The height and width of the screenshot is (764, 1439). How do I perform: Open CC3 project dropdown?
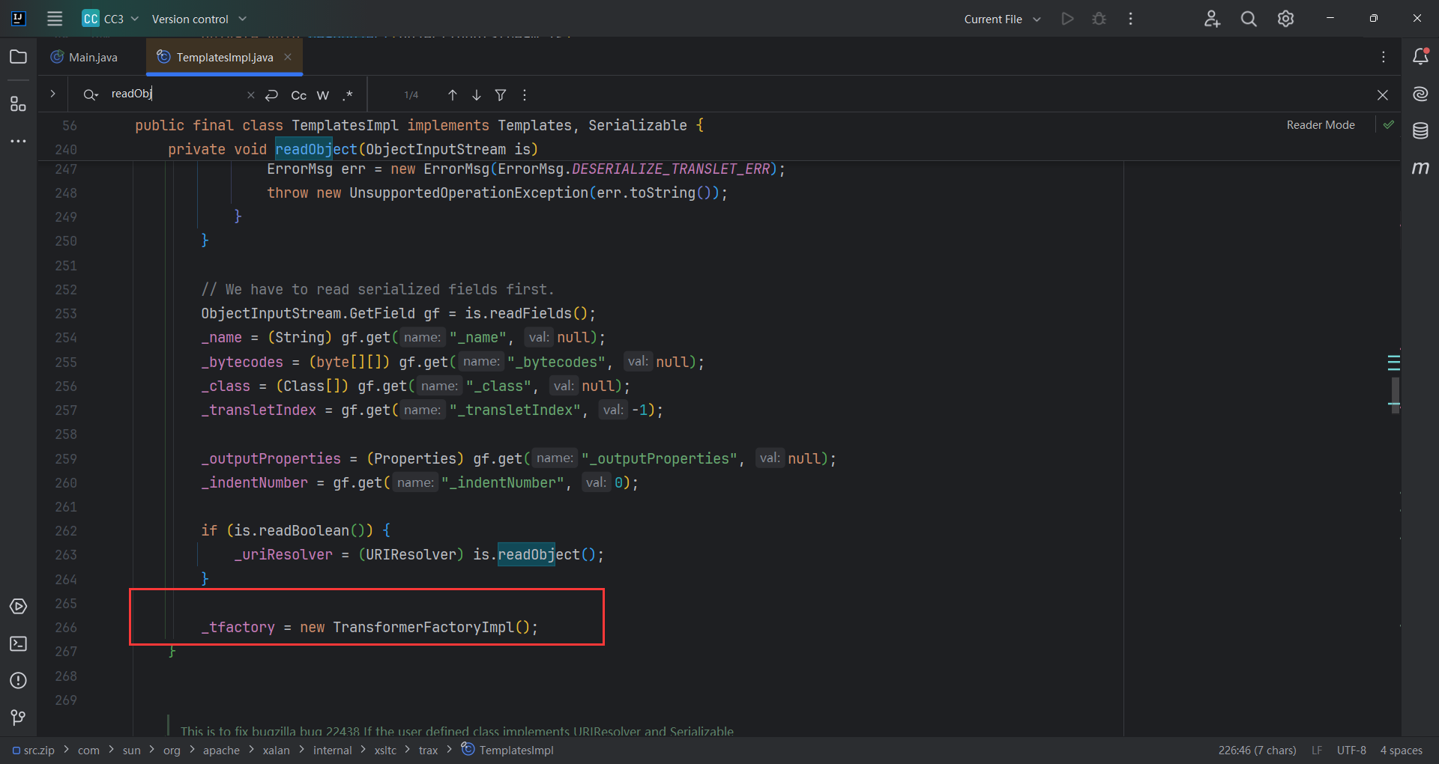click(x=111, y=19)
